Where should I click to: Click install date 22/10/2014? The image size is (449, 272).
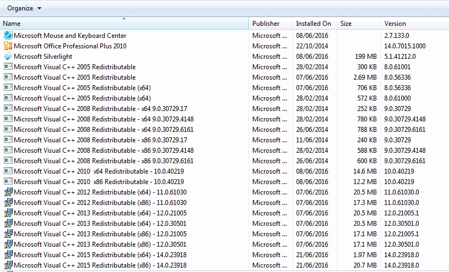tap(312, 46)
